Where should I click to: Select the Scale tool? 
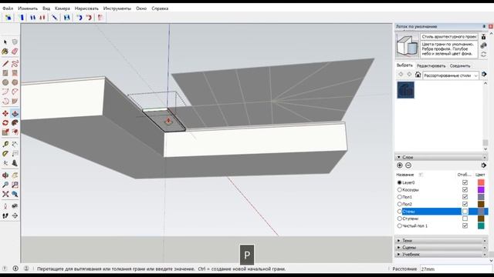5,132
